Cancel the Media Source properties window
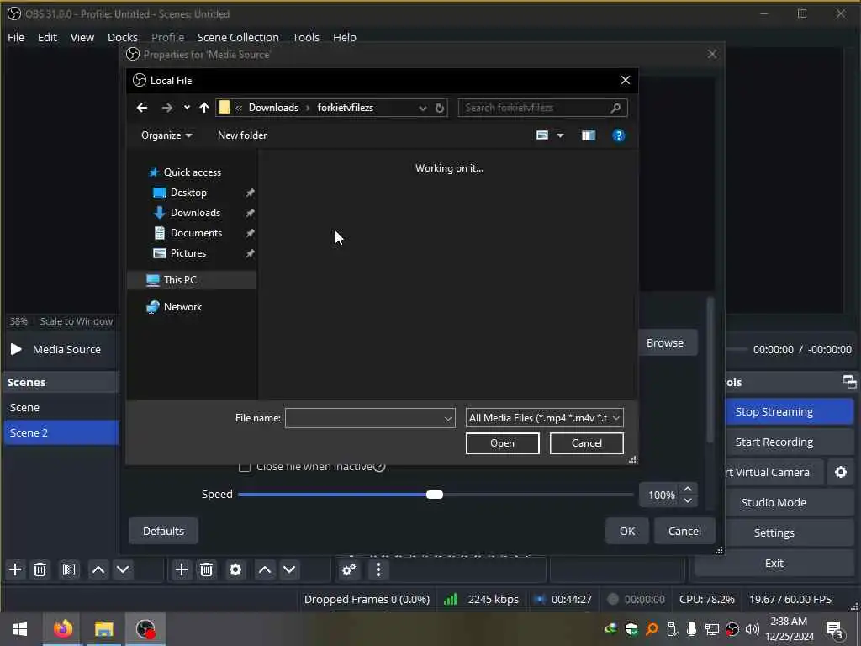 click(684, 532)
